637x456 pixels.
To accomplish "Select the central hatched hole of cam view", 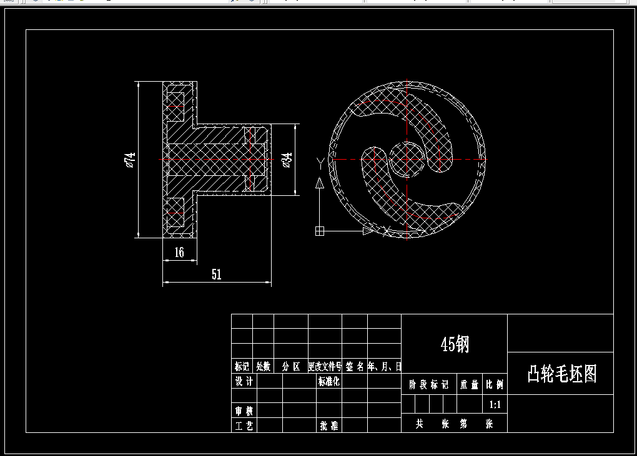I will pos(407,160).
